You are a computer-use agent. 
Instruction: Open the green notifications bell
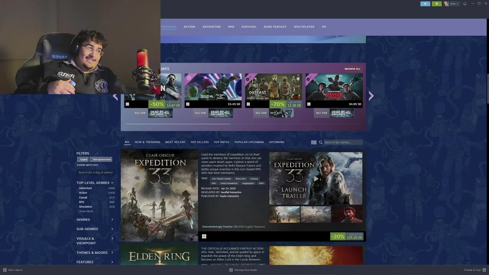tap(437, 4)
